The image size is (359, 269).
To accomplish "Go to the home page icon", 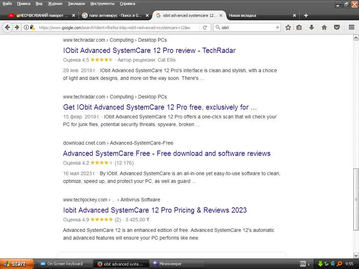I will coord(324,27).
